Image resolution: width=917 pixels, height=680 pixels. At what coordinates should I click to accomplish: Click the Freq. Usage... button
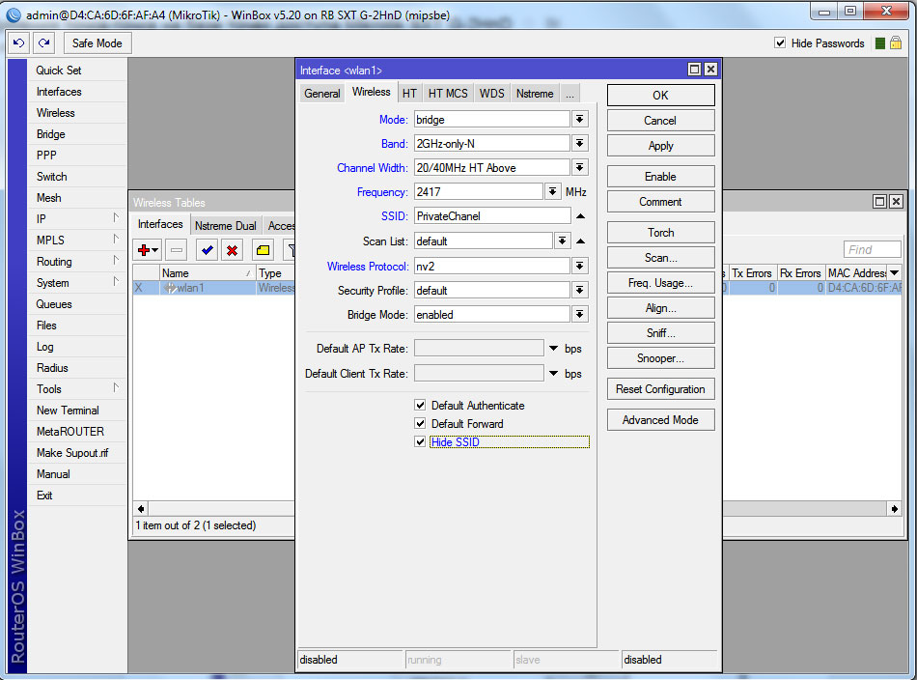point(660,283)
